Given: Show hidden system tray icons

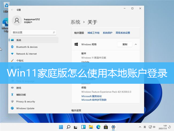Looking at the screenshot, I should pos(140,127).
